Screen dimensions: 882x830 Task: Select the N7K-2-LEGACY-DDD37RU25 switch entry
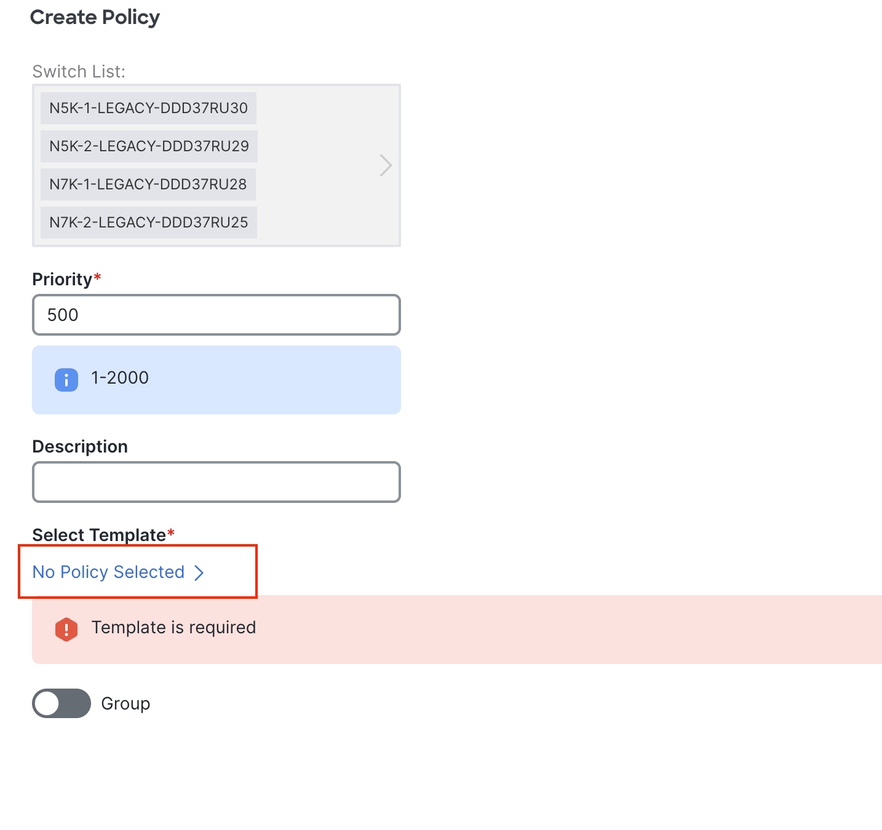(x=148, y=222)
